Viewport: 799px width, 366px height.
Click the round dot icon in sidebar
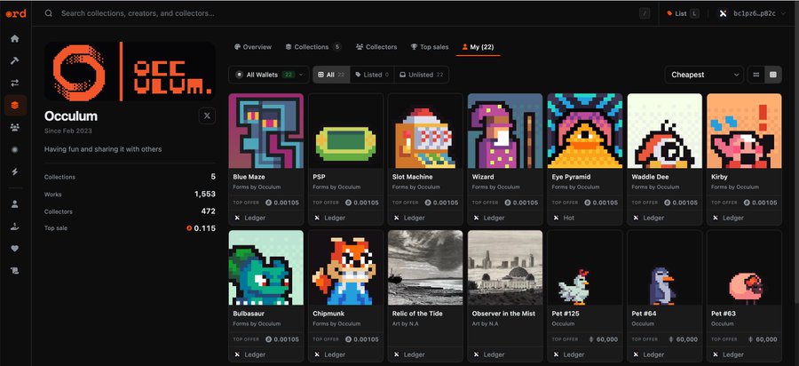15,149
